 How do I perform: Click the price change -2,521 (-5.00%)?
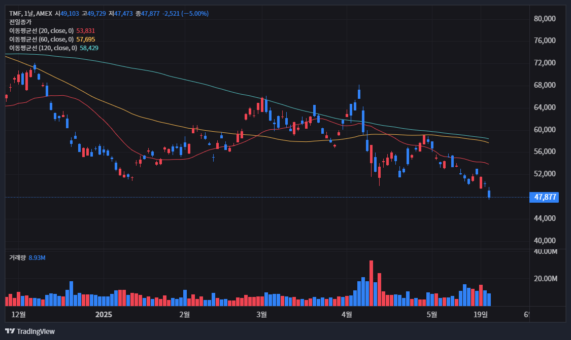[185, 14]
